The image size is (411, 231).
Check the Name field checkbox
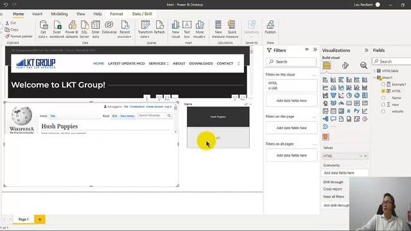(x=383, y=98)
